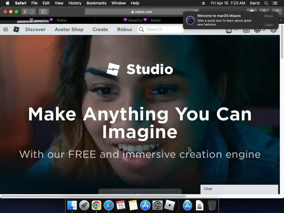The image size is (284, 213).
Task: Open Applications stack right of Dock divider
Action: click(x=187, y=206)
